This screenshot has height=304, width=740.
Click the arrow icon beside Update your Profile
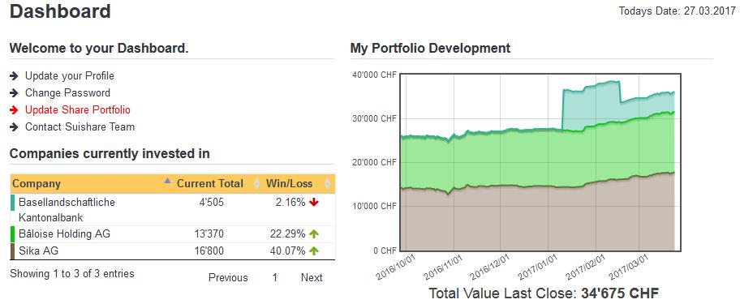14,76
